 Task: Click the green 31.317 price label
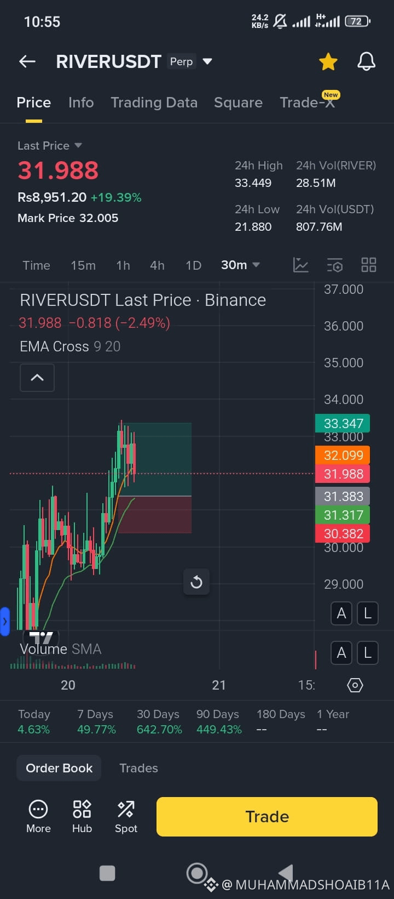point(343,515)
